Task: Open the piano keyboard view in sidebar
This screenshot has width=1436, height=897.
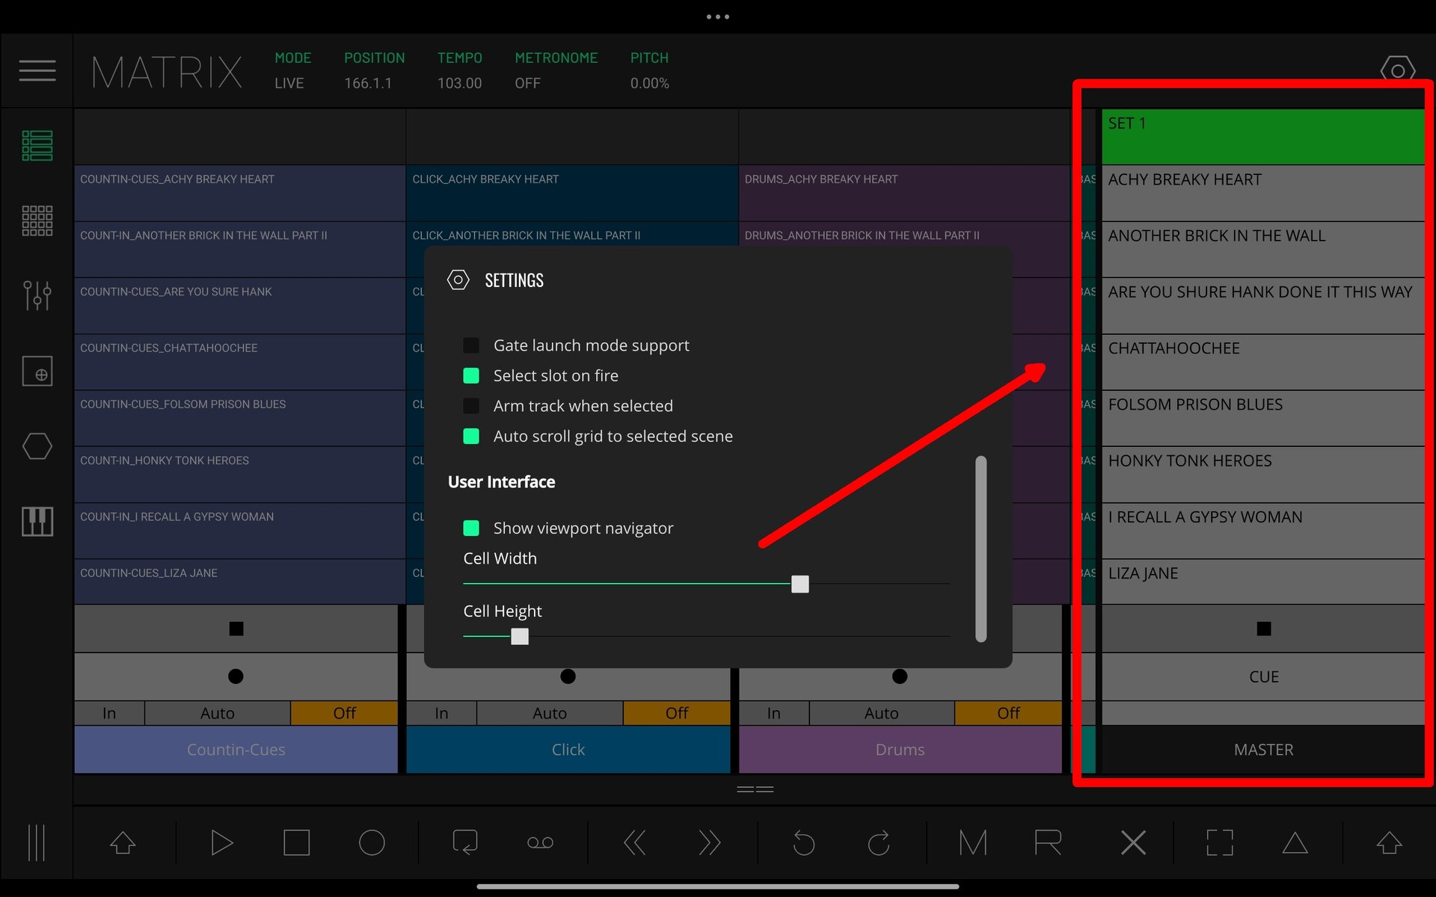Action: click(37, 521)
